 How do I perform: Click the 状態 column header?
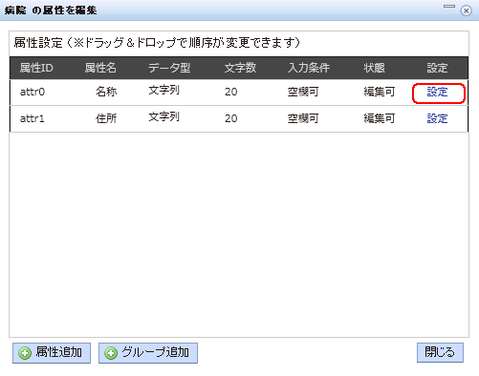coord(375,68)
